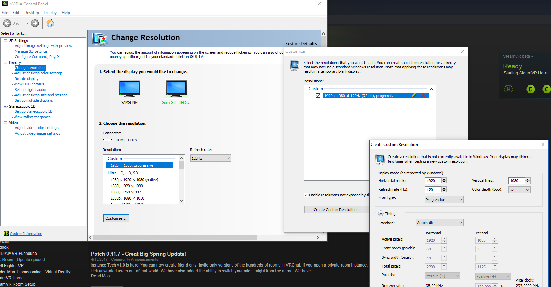This screenshot has width=551, height=287.
Task: Open Configure Surround, PhysX
Action: tap(37, 57)
